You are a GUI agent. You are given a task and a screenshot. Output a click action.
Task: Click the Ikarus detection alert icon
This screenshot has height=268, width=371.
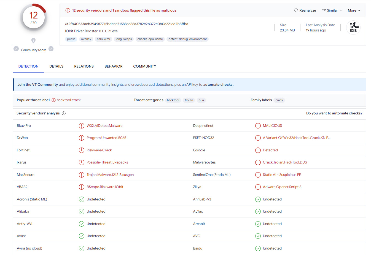coord(82,162)
